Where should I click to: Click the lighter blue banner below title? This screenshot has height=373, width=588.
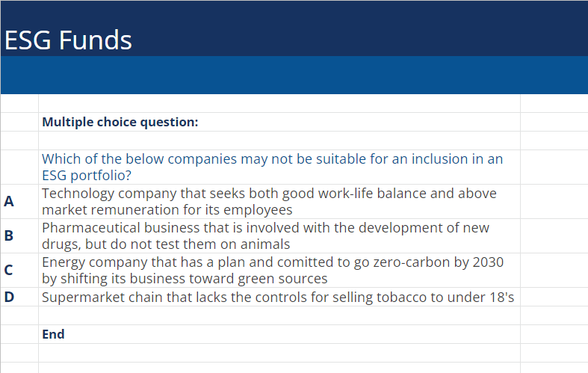pos(294,75)
